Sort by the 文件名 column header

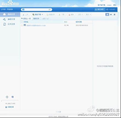(x=26, y=22)
